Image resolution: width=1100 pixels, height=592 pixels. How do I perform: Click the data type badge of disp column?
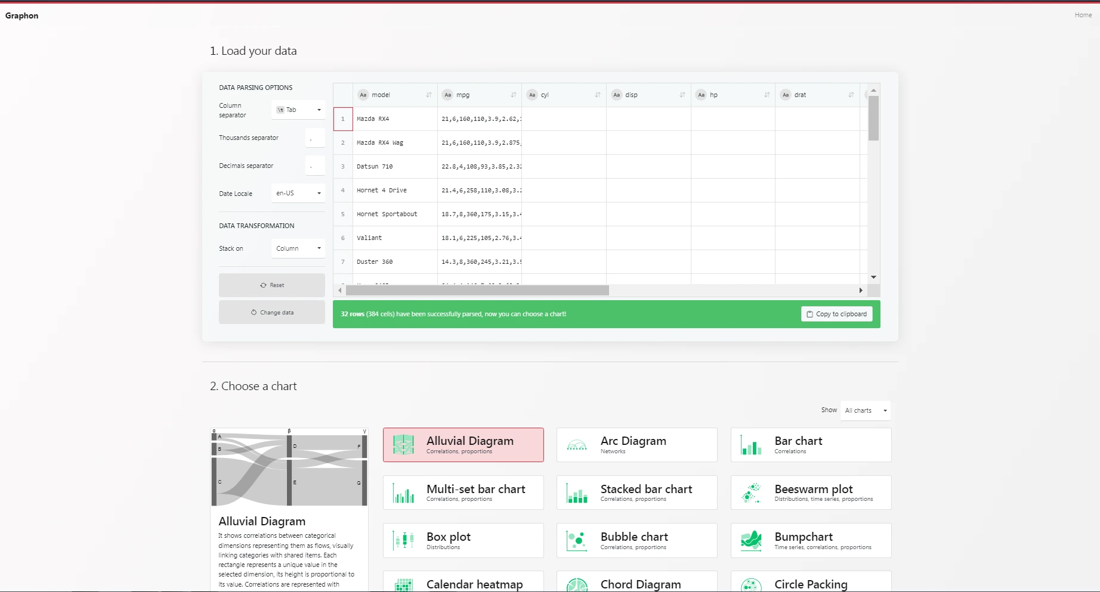616,95
